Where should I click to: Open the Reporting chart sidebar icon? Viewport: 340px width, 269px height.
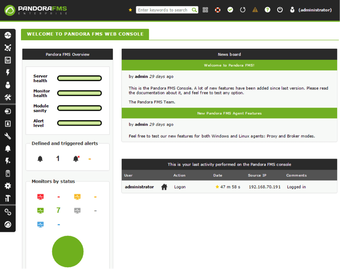8,60
